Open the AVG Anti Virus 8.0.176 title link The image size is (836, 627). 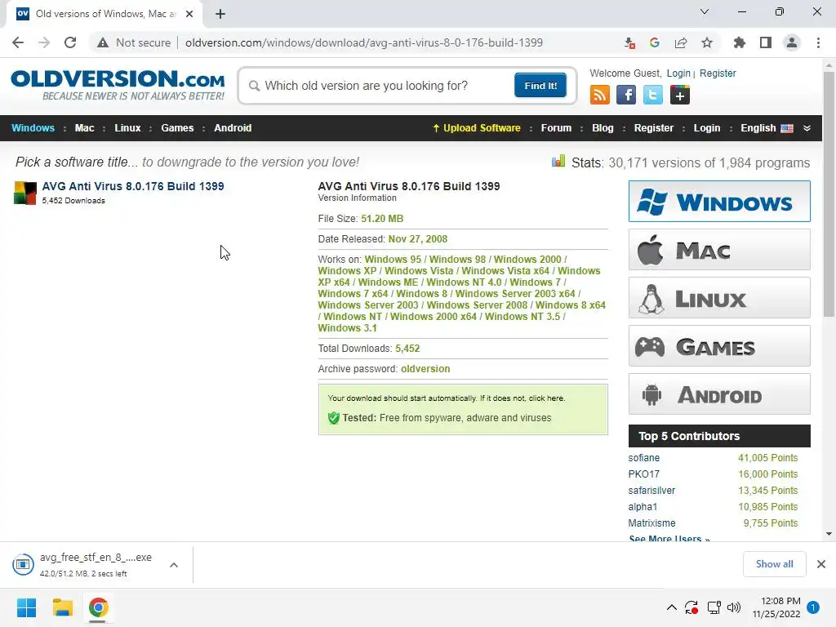click(x=133, y=186)
